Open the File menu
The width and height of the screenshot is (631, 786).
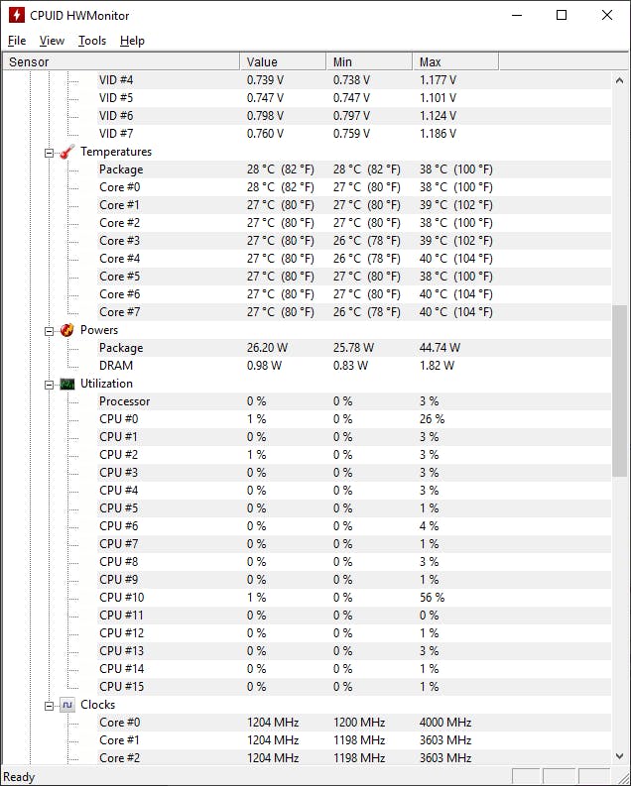click(17, 41)
